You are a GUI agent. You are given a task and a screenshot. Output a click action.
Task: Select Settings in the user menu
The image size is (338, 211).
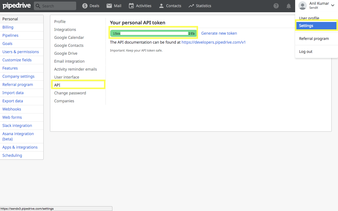coord(316,26)
